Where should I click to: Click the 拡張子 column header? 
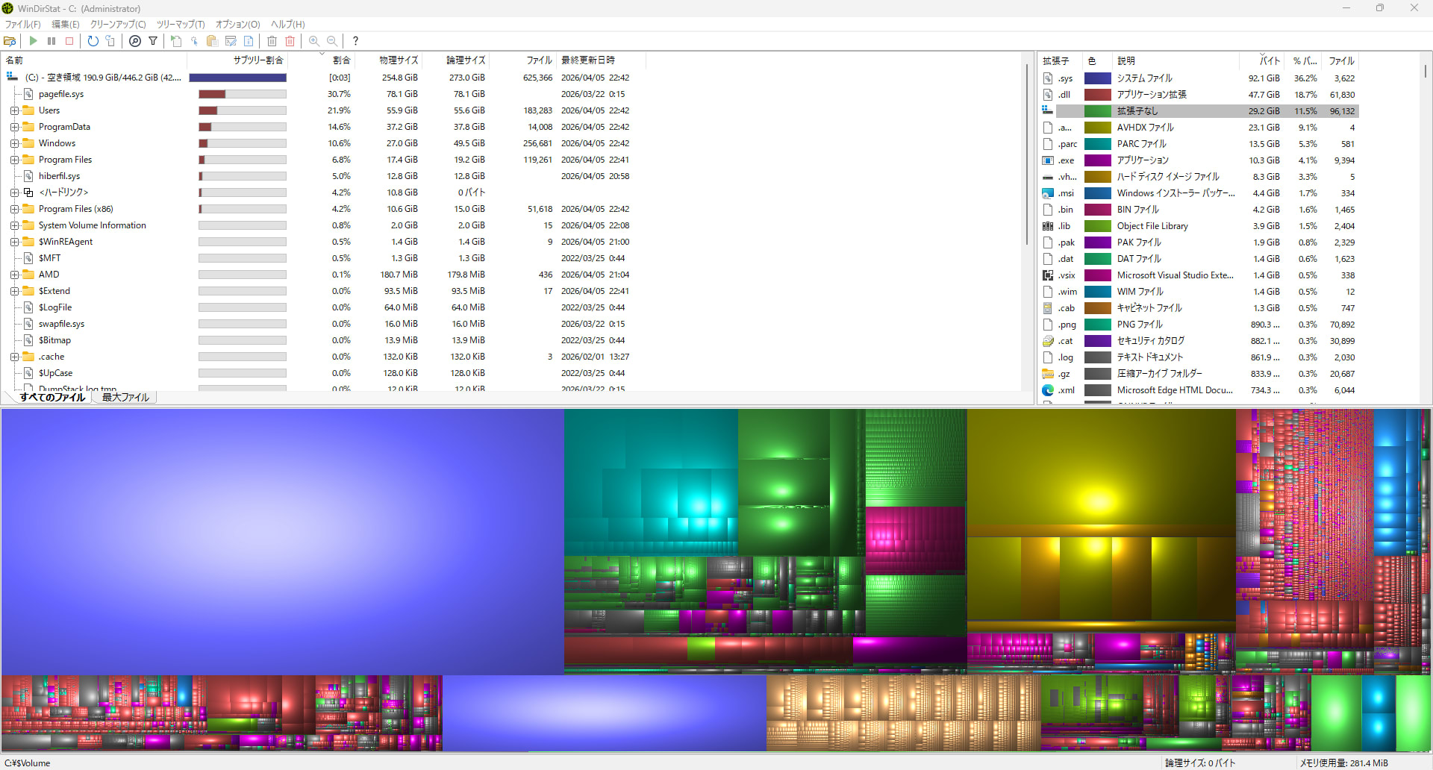pos(1055,61)
